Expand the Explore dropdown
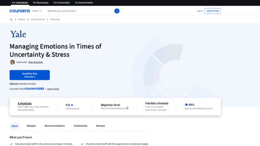Viewport: 260px width, 146px height. (37, 11)
